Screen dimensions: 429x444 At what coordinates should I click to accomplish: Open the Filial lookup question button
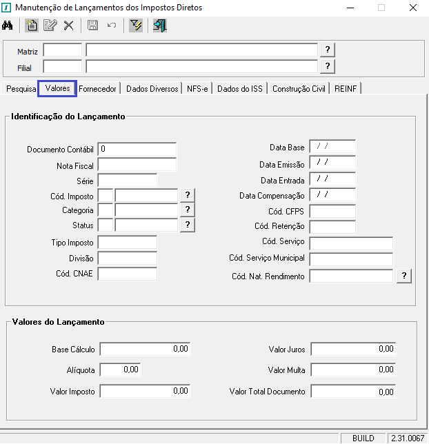pyautogui.click(x=328, y=66)
